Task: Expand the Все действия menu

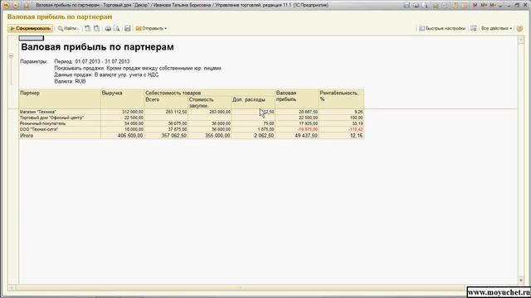Action: pyautogui.click(x=496, y=28)
